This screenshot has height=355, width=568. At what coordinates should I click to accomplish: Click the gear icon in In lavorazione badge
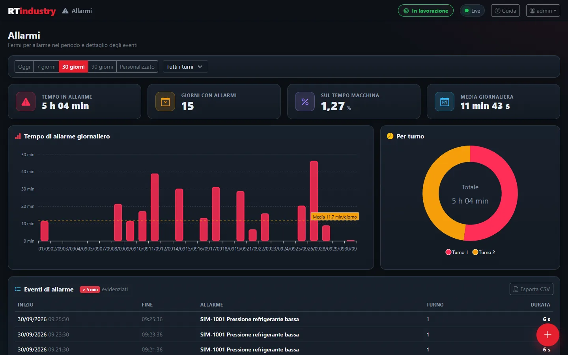pyautogui.click(x=406, y=11)
